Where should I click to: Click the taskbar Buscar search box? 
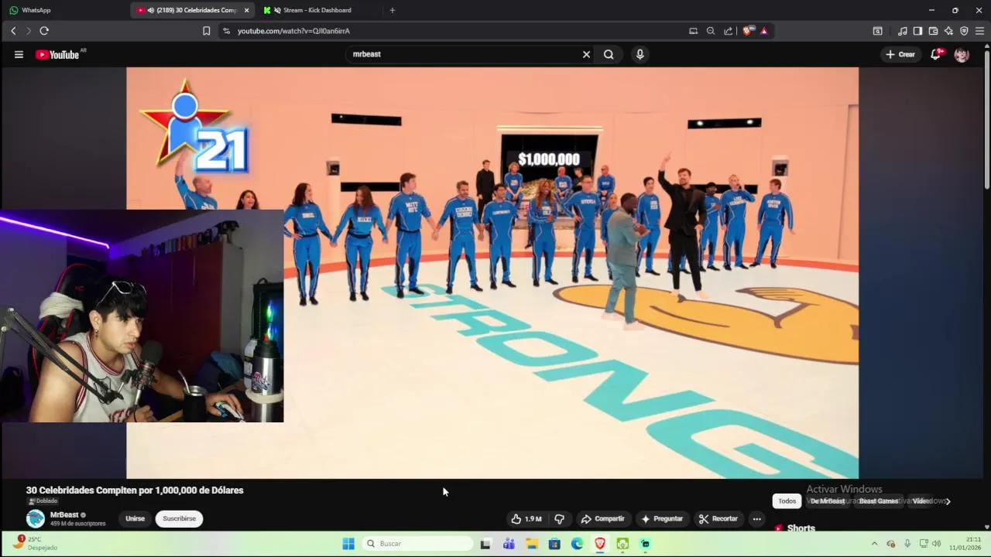pos(417,544)
